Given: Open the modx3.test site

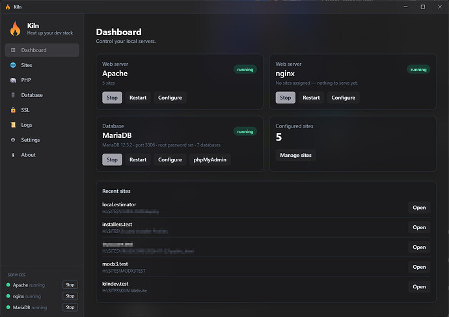Looking at the screenshot, I should 419,267.
